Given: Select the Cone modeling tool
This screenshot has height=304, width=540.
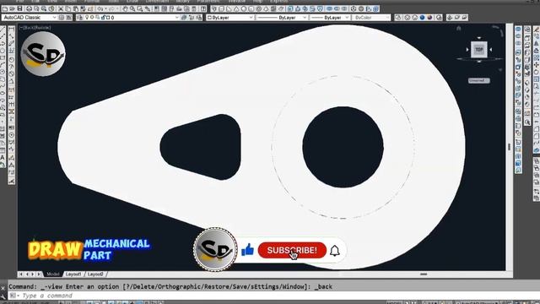Looking at the screenshot, I should [236, 8].
